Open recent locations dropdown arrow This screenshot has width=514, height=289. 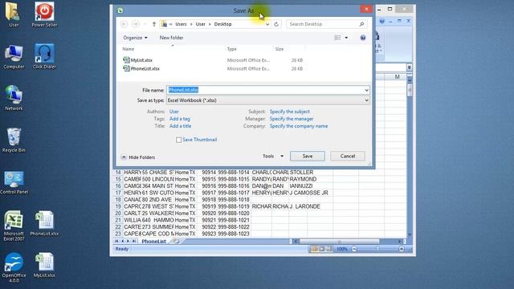(145, 24)
